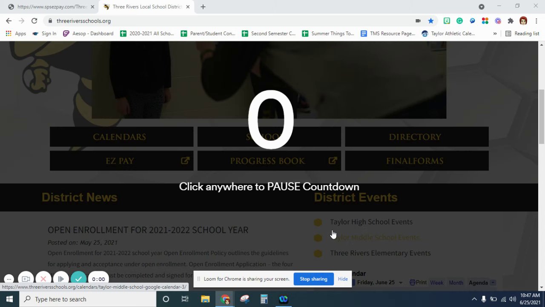Viewport: 545px width, 307px height.
Task: Click the bookmark star in the address bar
Action: coord(431,21)
